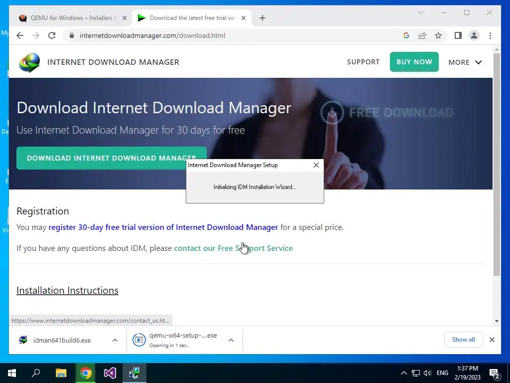This screenshot has height=383, width=510.
Task: Expand options for idman641build6.exe download
Action: tap(115, 340)
